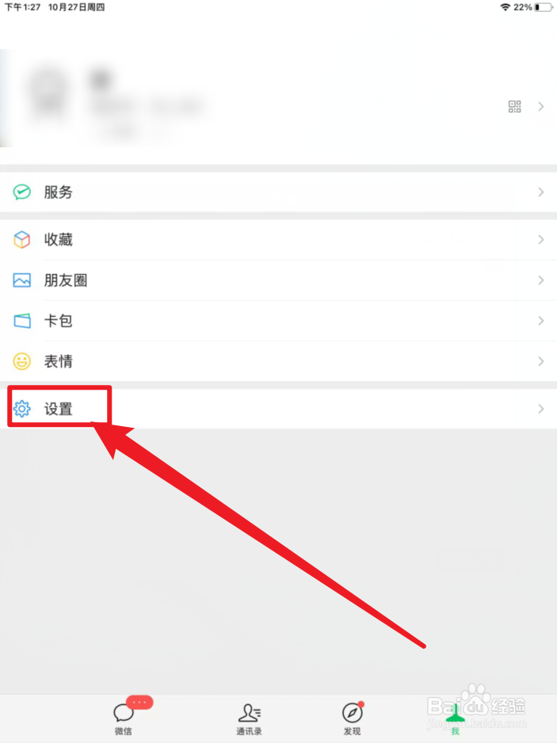
Task: Open 设置 row chevron arrow
Action: 541,409
